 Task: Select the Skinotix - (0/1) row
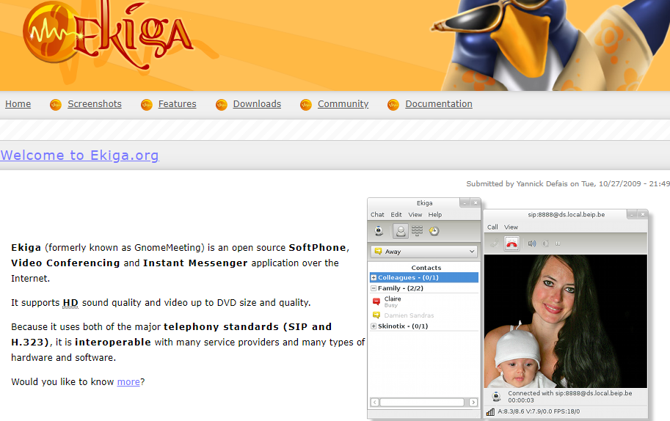pos(424,326)
